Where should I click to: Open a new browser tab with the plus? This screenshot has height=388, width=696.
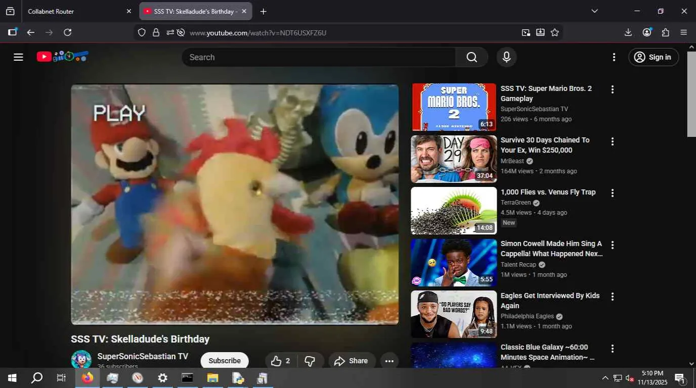[263, 11]
